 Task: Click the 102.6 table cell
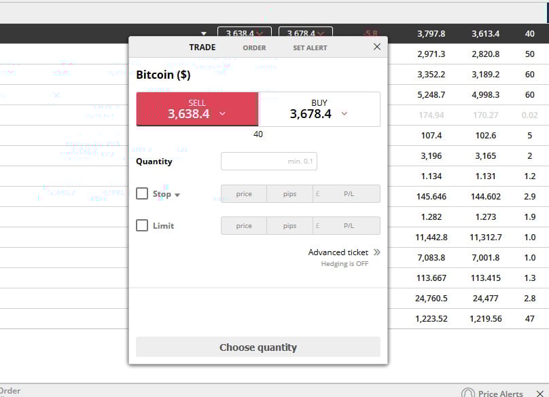point(486,135)
